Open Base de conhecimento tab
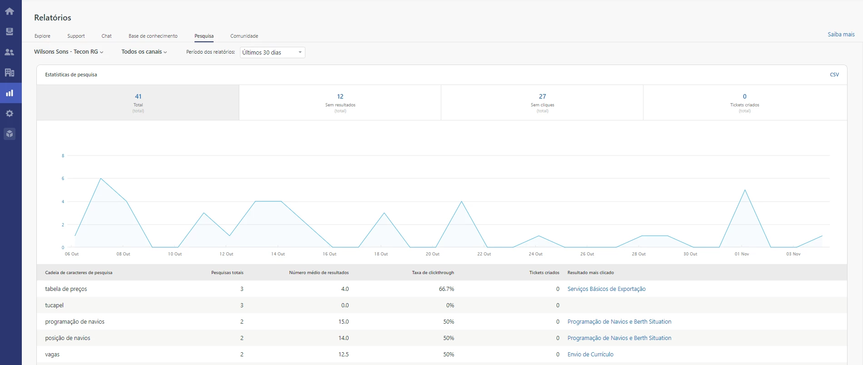Screen dimensions: 863x365 153,36
